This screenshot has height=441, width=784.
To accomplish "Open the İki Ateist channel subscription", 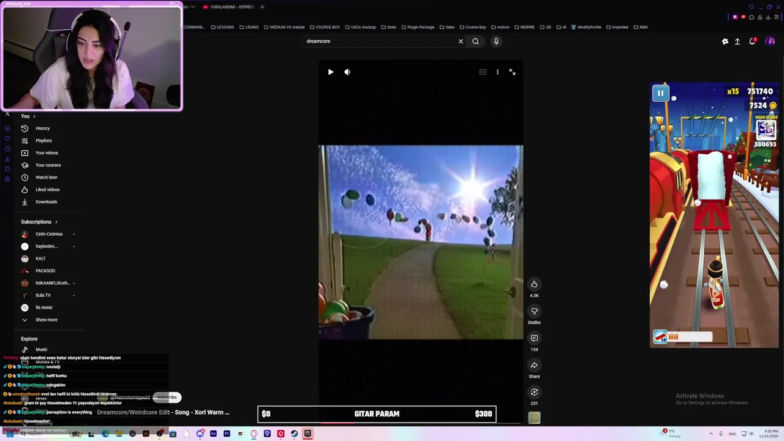I will (x=44, y=307).
